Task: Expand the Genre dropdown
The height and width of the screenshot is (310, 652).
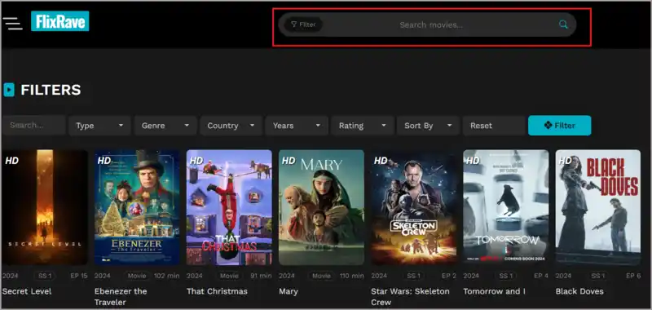Action: [165, 126]
